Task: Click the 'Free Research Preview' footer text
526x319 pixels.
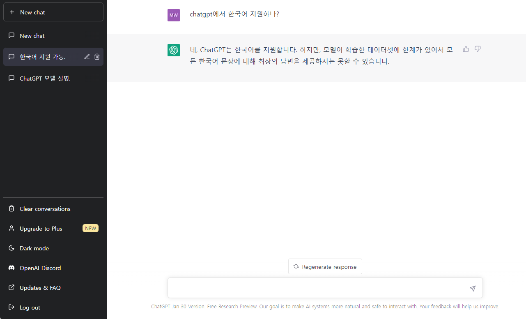Action: coord(232,307)
